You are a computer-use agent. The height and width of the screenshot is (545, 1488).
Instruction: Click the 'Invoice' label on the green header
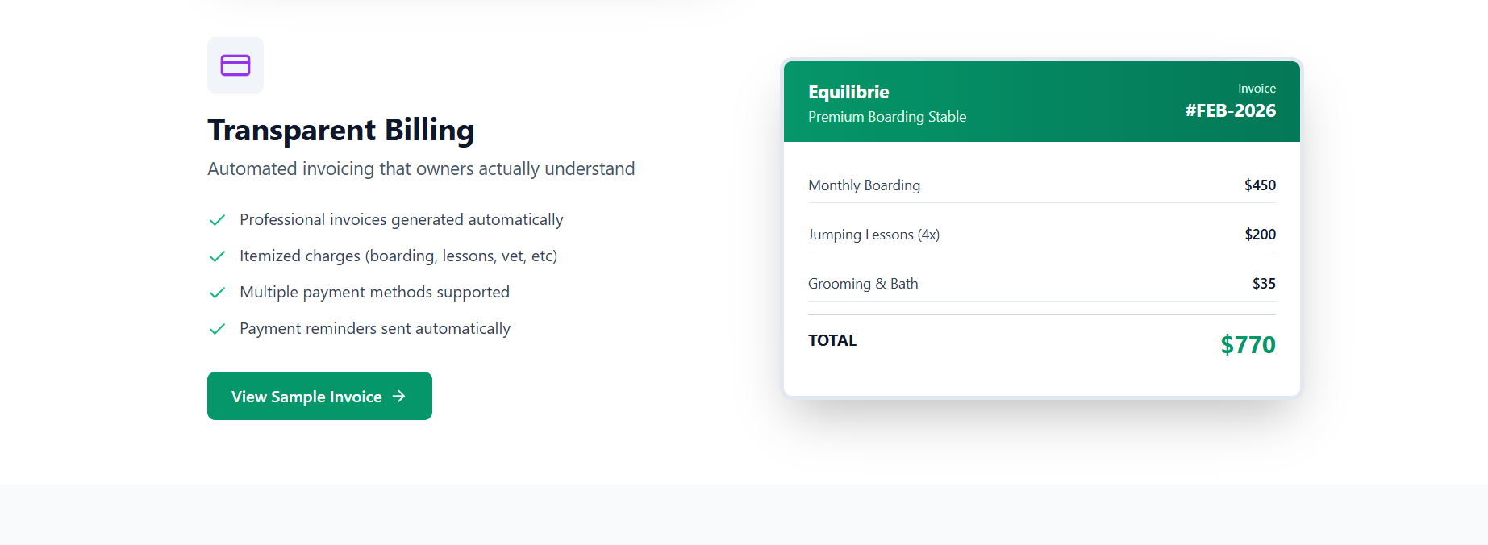(1257, 88)
